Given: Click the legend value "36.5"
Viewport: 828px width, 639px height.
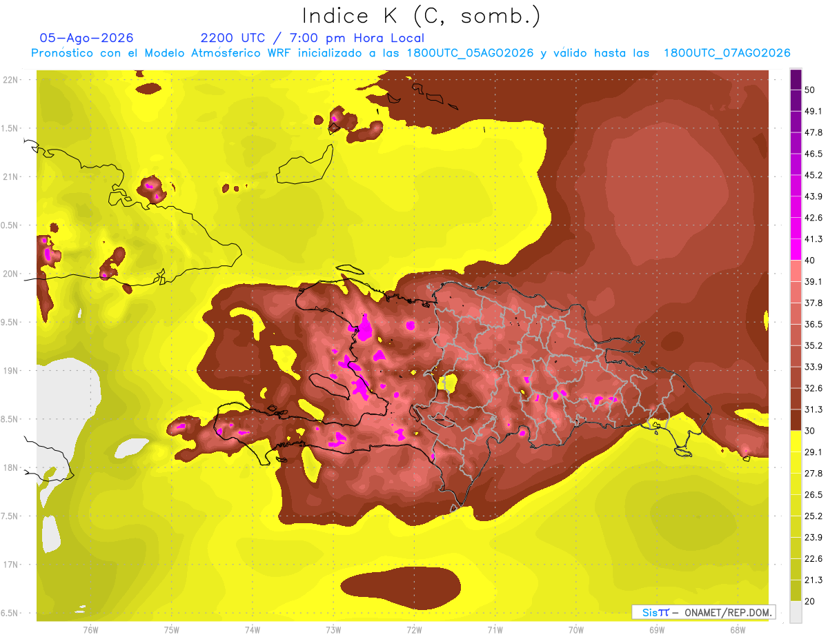Looking at the screenshot, I should (814, 324).
